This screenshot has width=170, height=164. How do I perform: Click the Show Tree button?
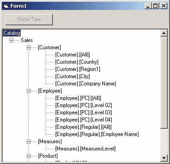(29, 19)
